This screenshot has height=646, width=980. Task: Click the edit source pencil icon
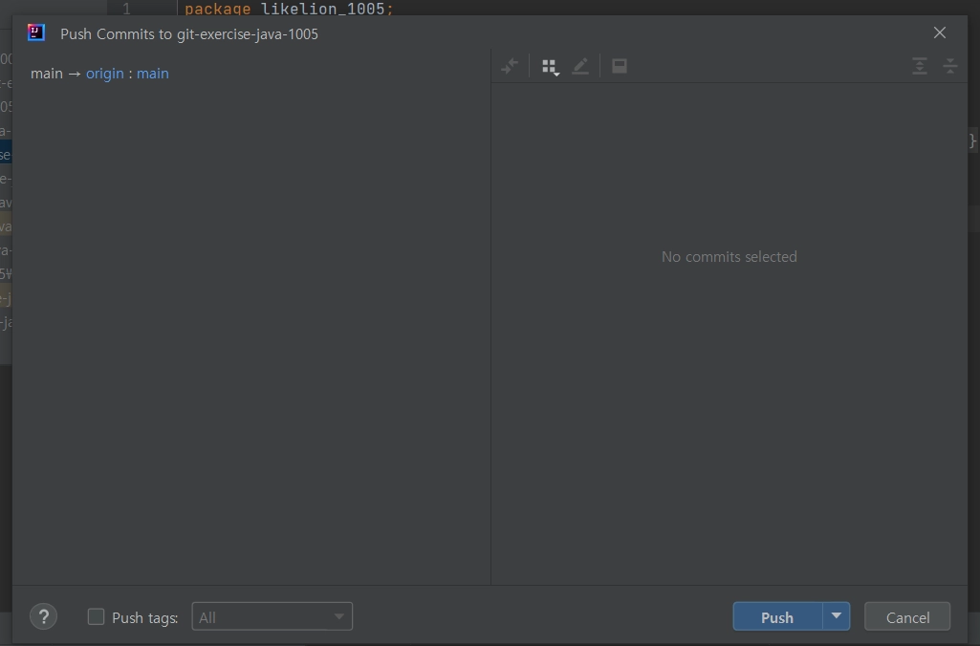click(580, 66)
